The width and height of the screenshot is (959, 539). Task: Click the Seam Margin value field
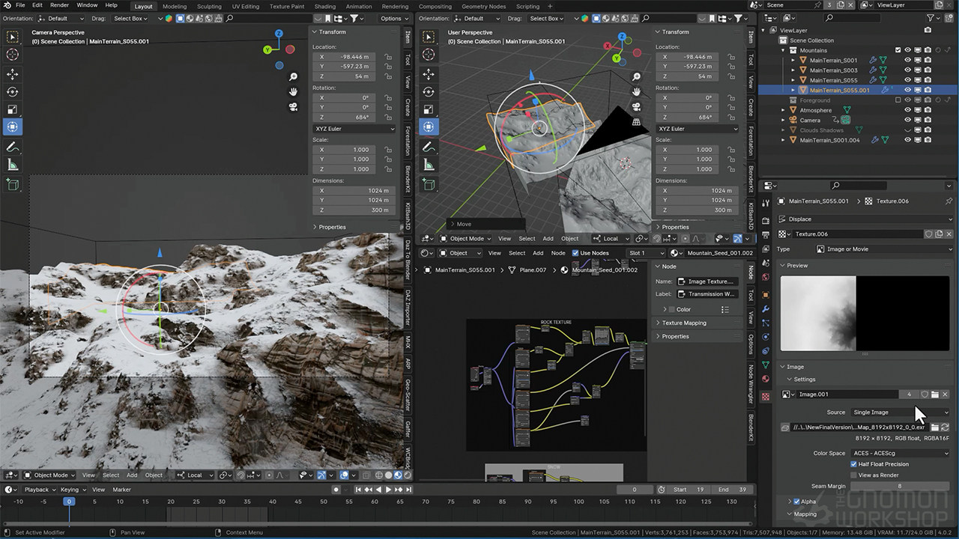[x=900, y=487]
